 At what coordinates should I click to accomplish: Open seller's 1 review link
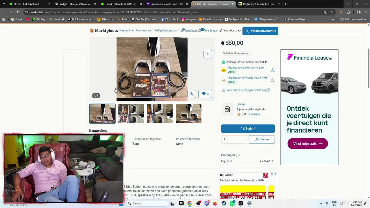(x=254, y=114)
